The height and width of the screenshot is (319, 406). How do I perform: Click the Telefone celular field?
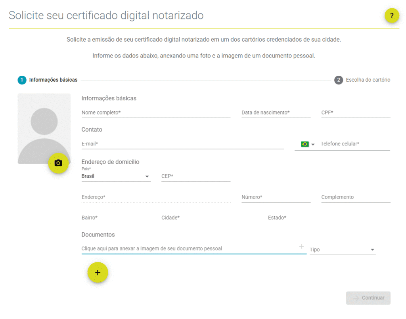[355, 144]
